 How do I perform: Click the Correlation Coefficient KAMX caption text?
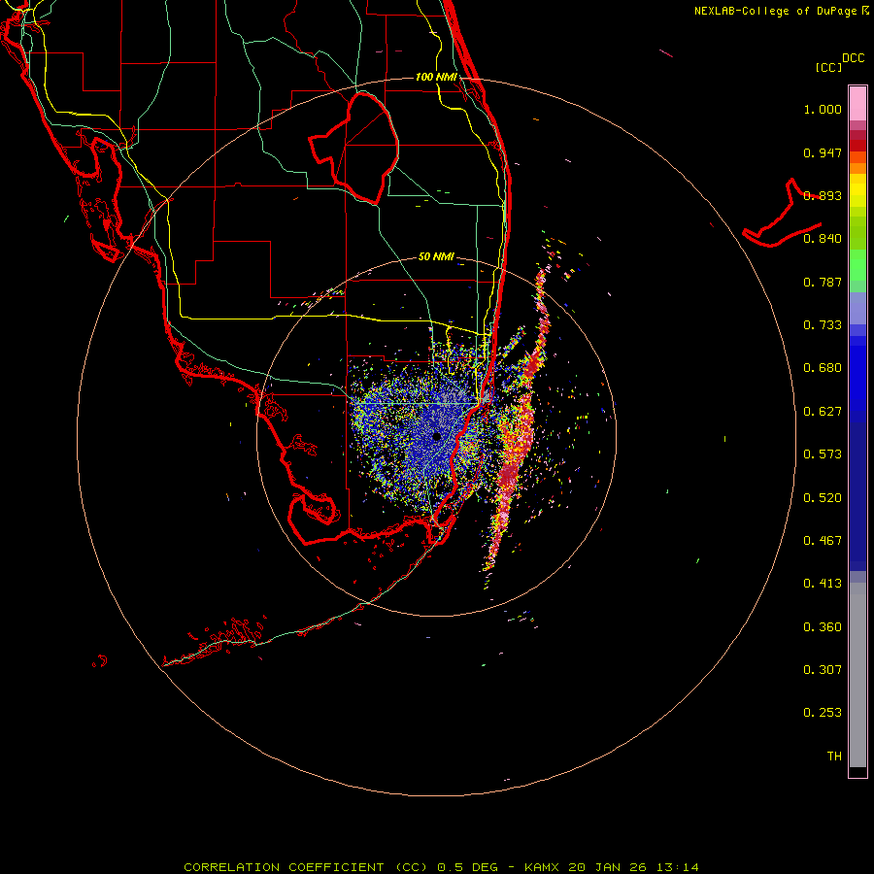(441, 867)
